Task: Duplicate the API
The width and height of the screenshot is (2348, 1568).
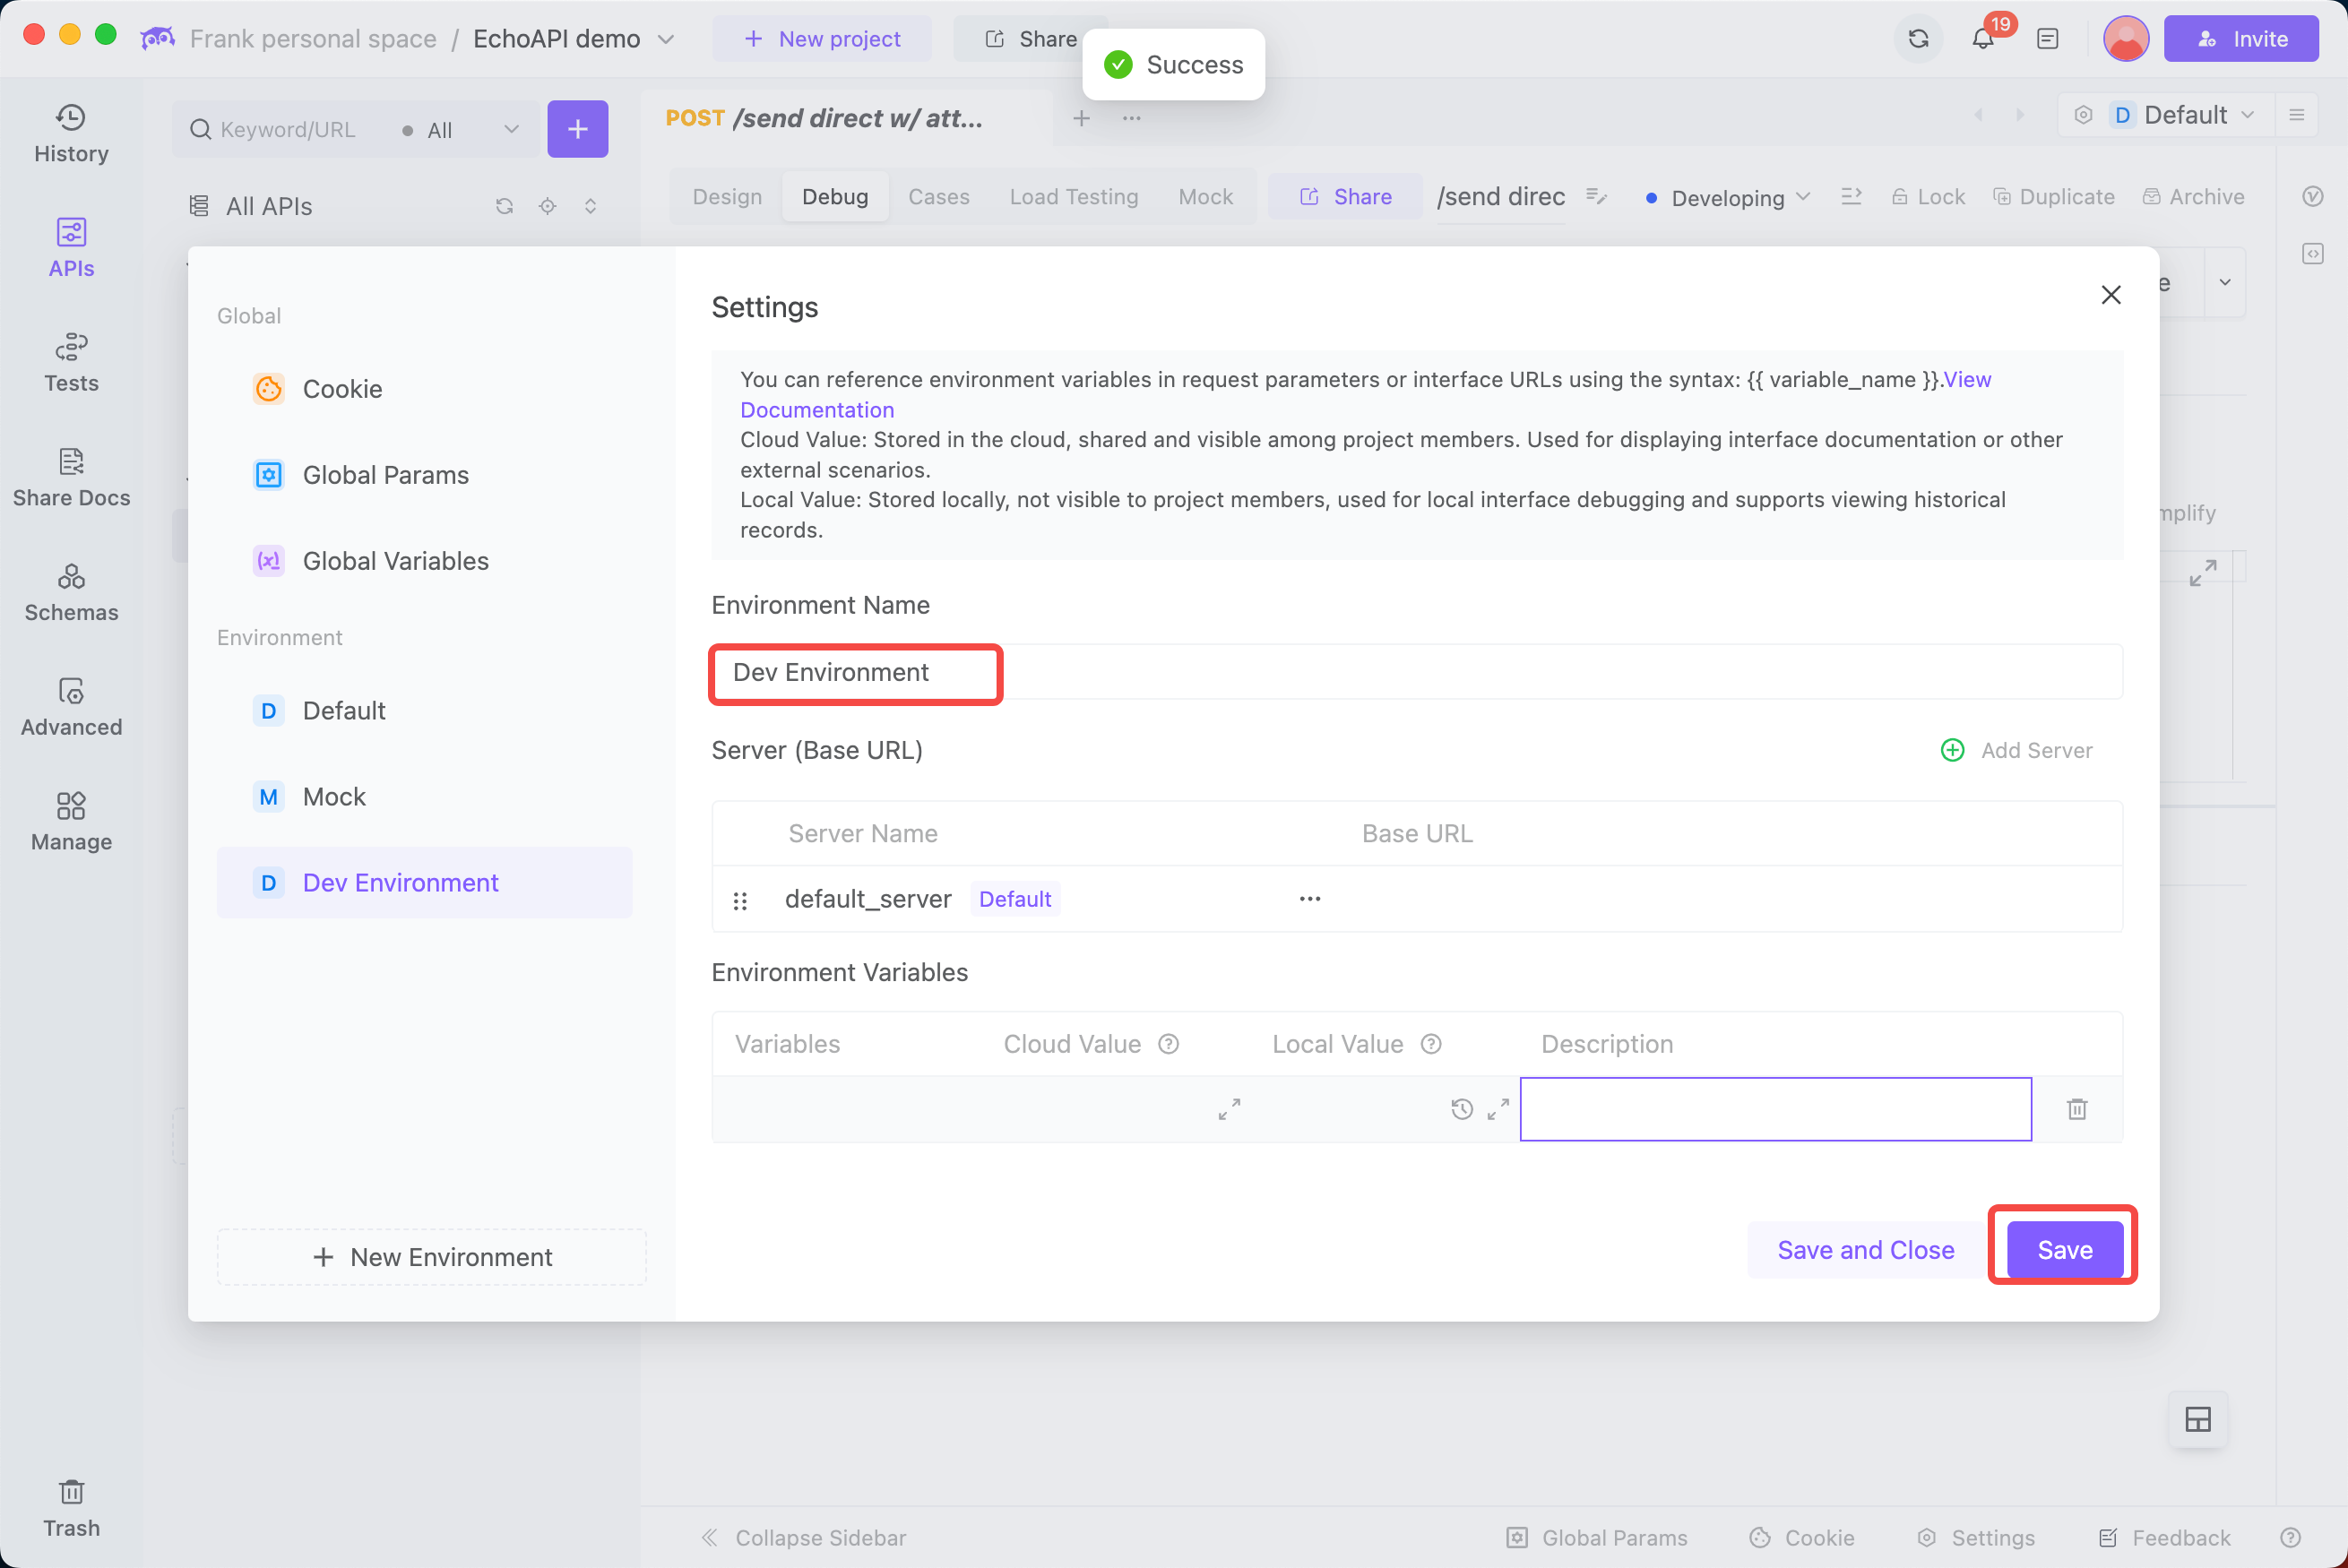Action: (2053, 197)
